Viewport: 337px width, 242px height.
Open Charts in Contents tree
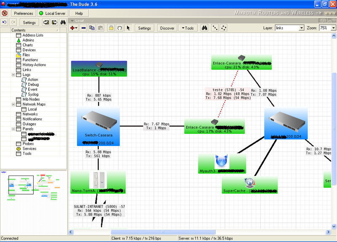(x=27, y=45)
